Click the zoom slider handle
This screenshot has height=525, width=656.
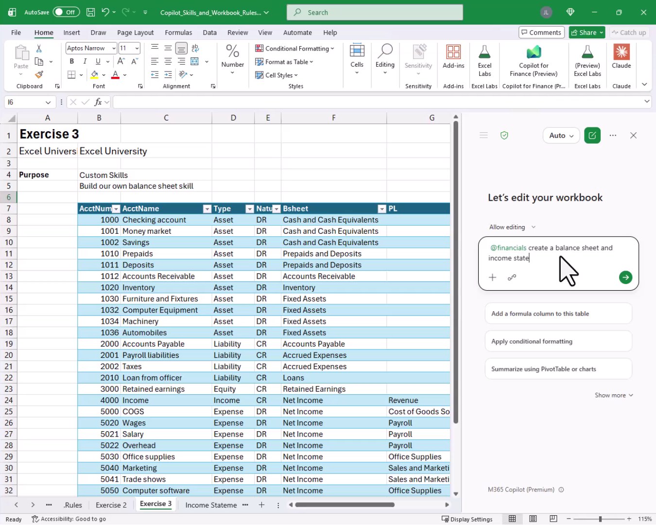click(600, 519)
